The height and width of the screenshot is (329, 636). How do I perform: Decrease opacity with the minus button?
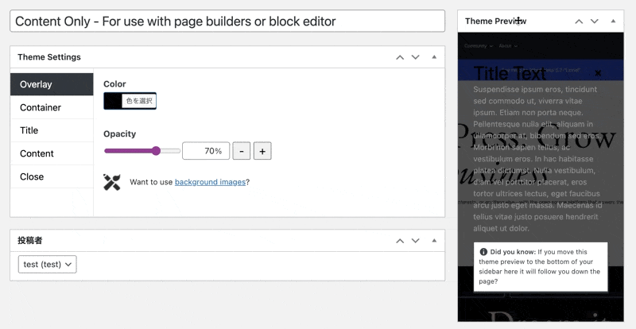[242, 151]
